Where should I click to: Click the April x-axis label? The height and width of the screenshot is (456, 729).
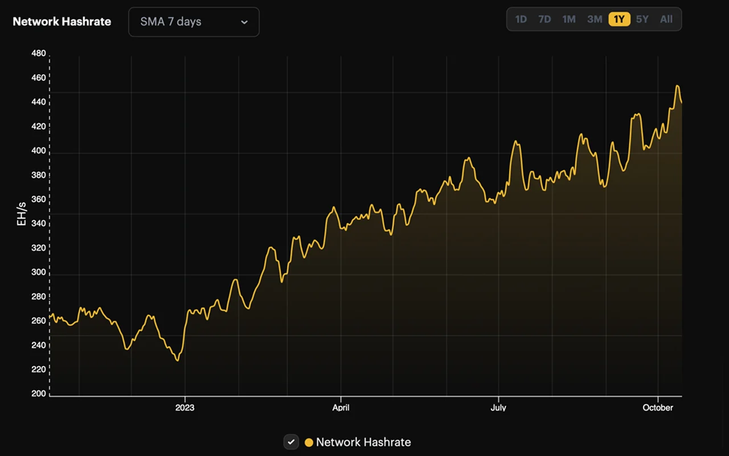click(341, 408)
